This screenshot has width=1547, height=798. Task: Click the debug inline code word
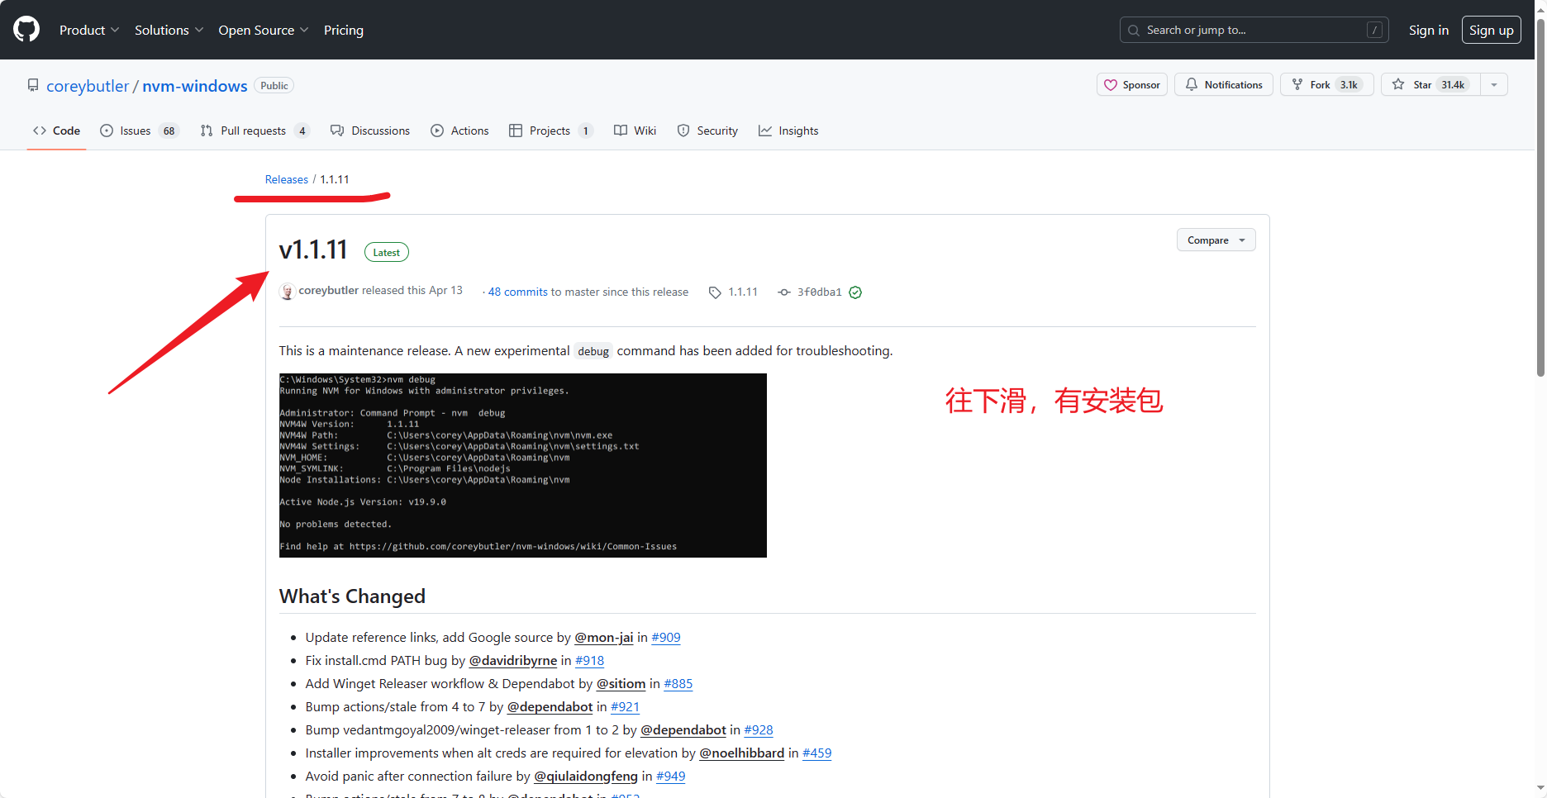(x=593, y=351)
